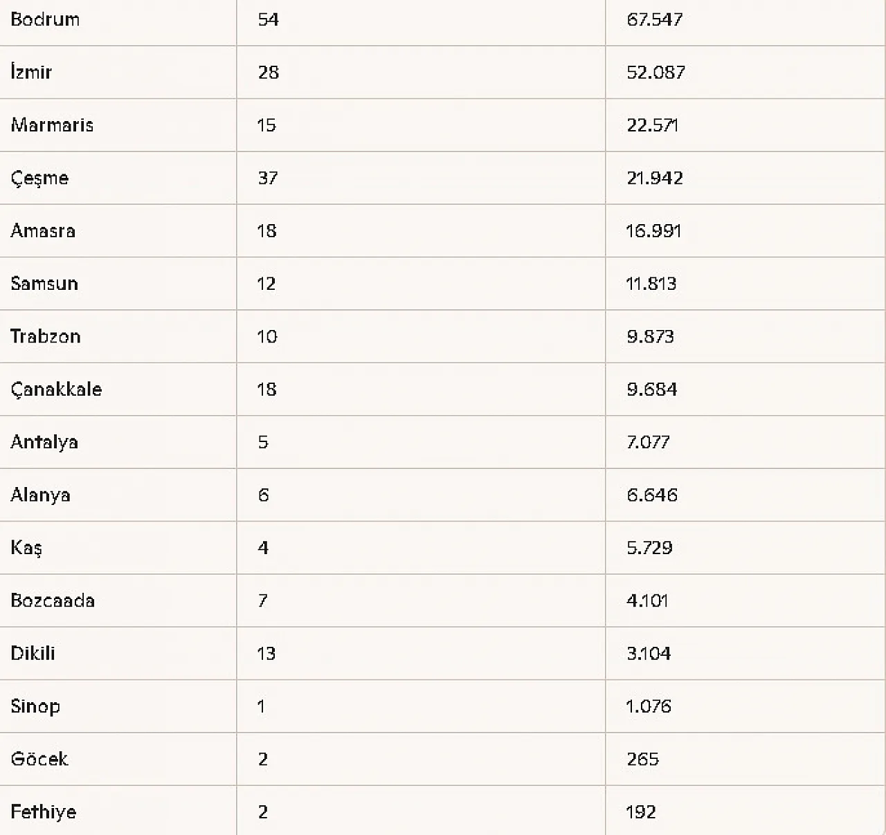
Task: Select İzmir's value 52.087
Action: click(x=656, y=72)
